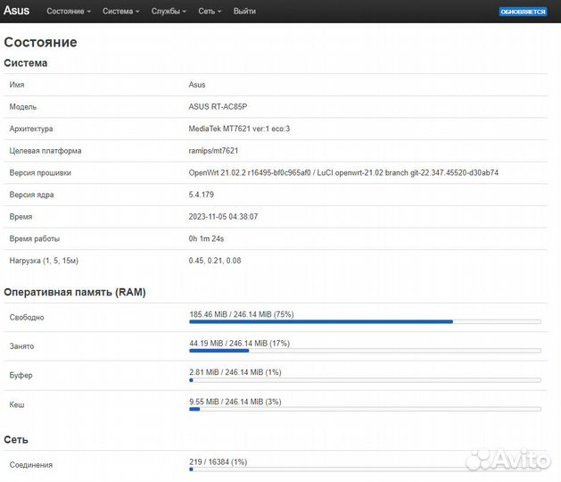Select kernel version 5.4.179
Screen dimensions: 561x482
click(x=201, y=195)
